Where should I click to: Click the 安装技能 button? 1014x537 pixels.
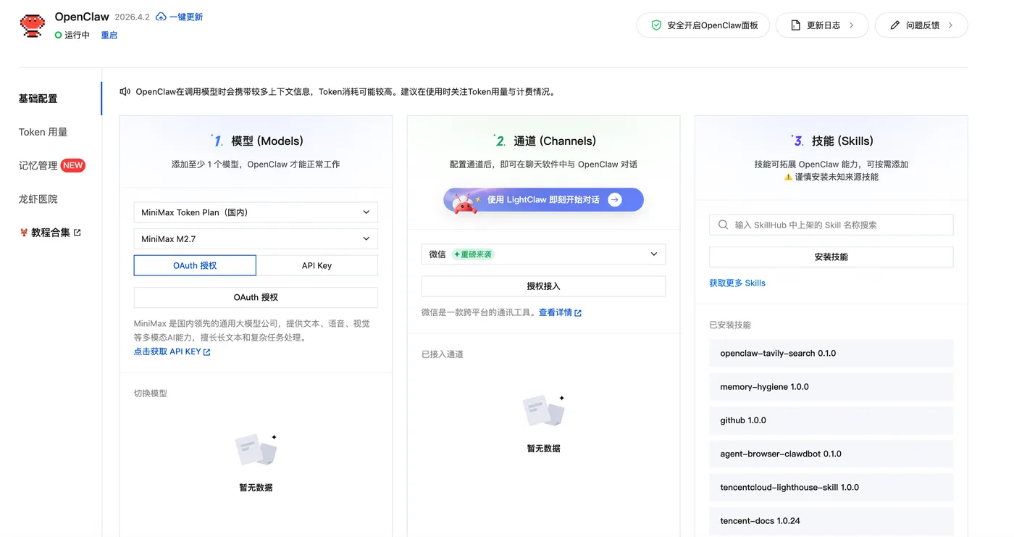(831, 257)
